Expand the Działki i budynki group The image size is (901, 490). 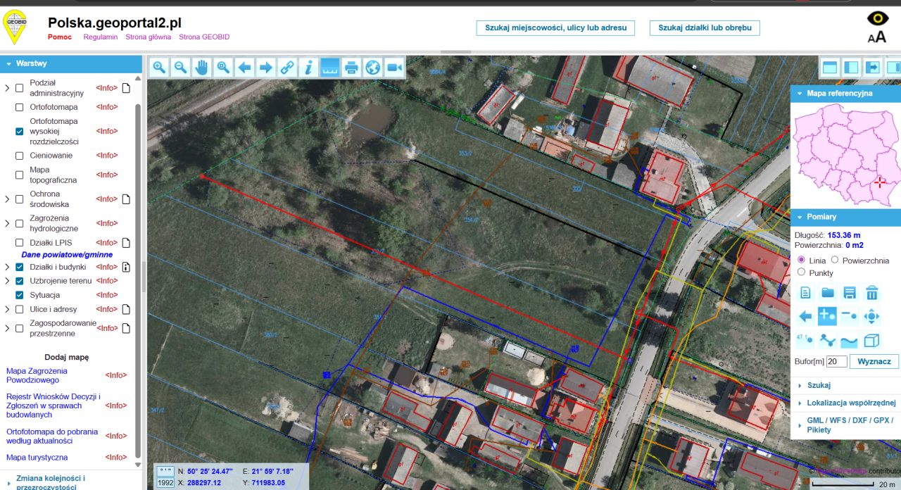coord(7,268)
